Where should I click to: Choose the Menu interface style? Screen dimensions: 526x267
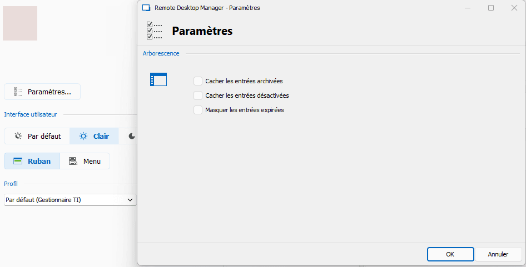(85, 161)
